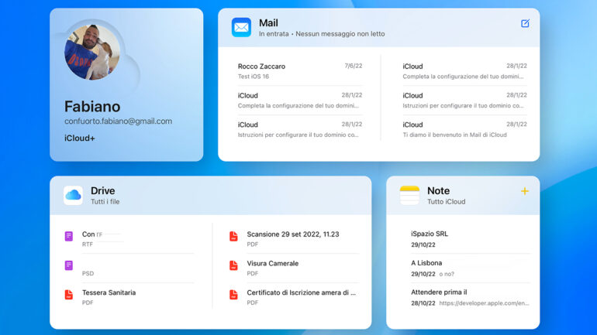Screen dimensions: 597x335
Task: Click the Scansione 29 set PDF icon
Action: click(x=233, y=238)
